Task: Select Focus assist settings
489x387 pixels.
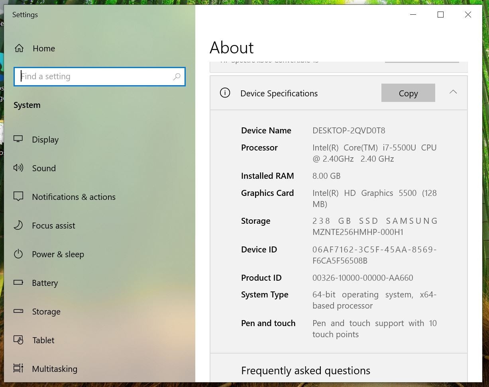Action: pos(53,225)
